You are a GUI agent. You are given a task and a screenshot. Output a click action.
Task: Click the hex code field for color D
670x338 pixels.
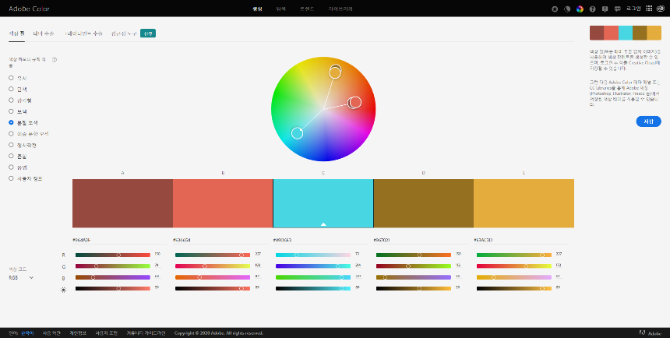[421, 240]
